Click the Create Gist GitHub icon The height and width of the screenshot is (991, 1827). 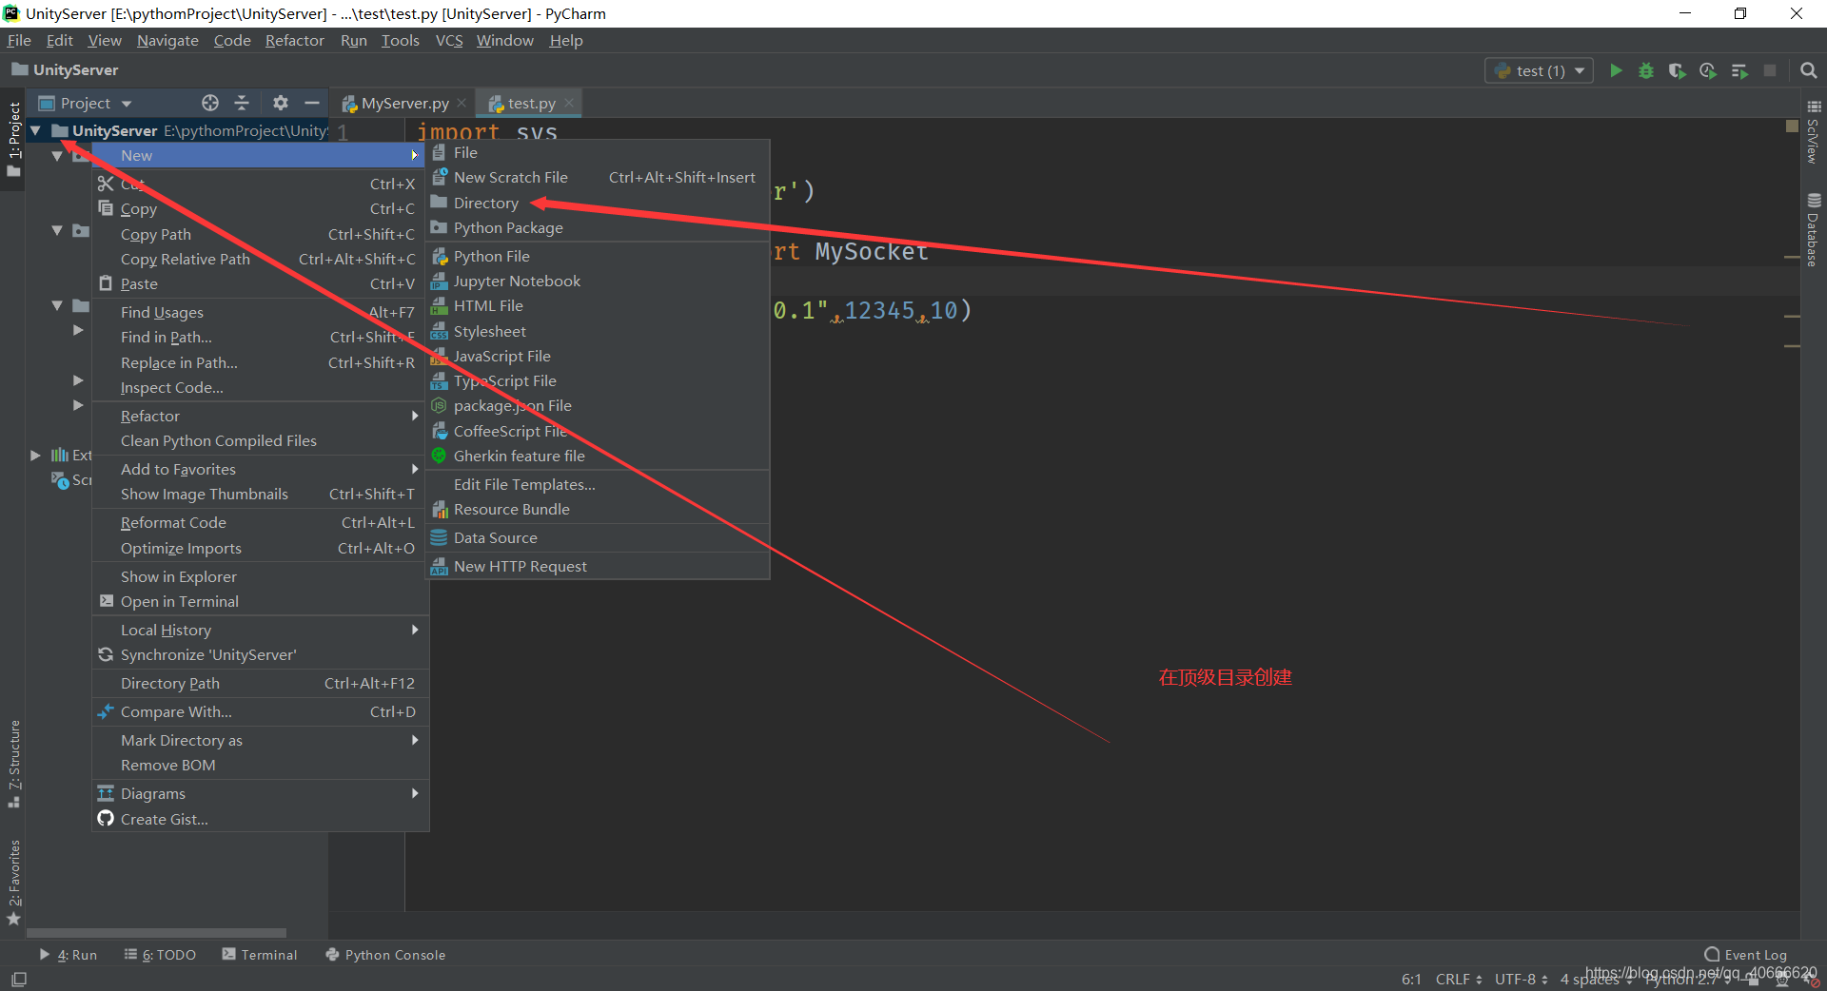click(x=106, y=819)
